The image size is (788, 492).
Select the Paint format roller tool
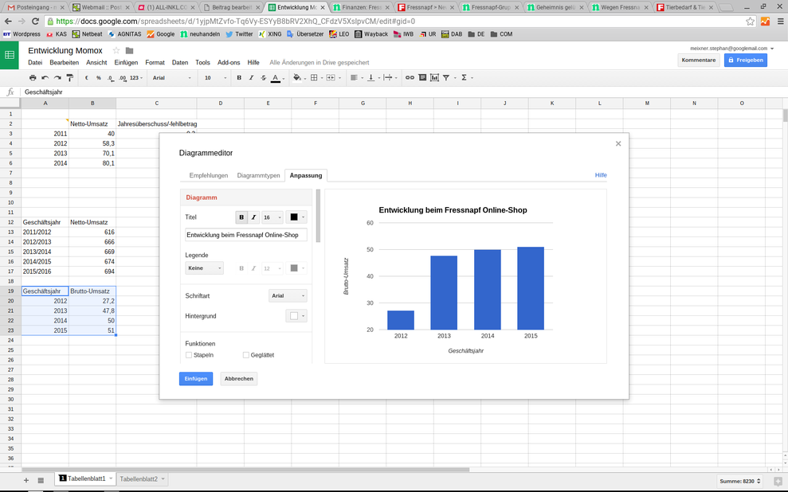(x=70, y=78)
